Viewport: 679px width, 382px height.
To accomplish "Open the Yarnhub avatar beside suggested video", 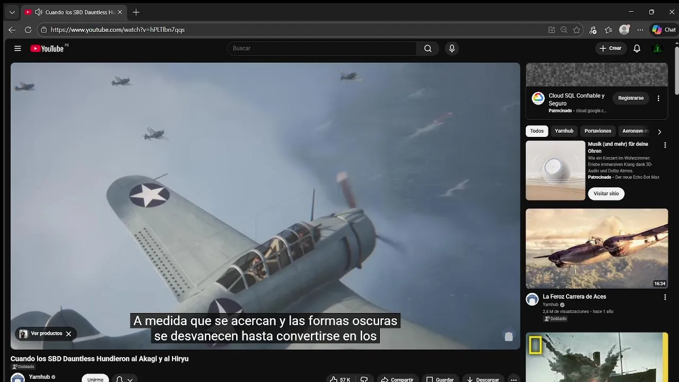I will (532, 299).
